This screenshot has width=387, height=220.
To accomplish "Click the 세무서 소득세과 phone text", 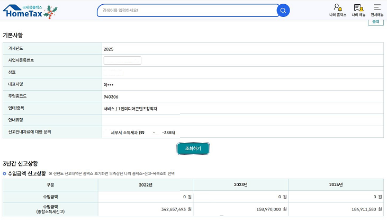I will pyautogui.click(x=143, y=133).
